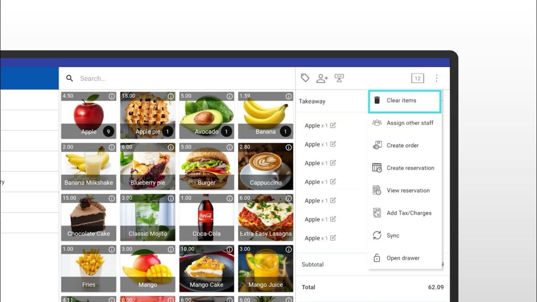
Task: Select Clear items from the menu
Action: (404, 101)
